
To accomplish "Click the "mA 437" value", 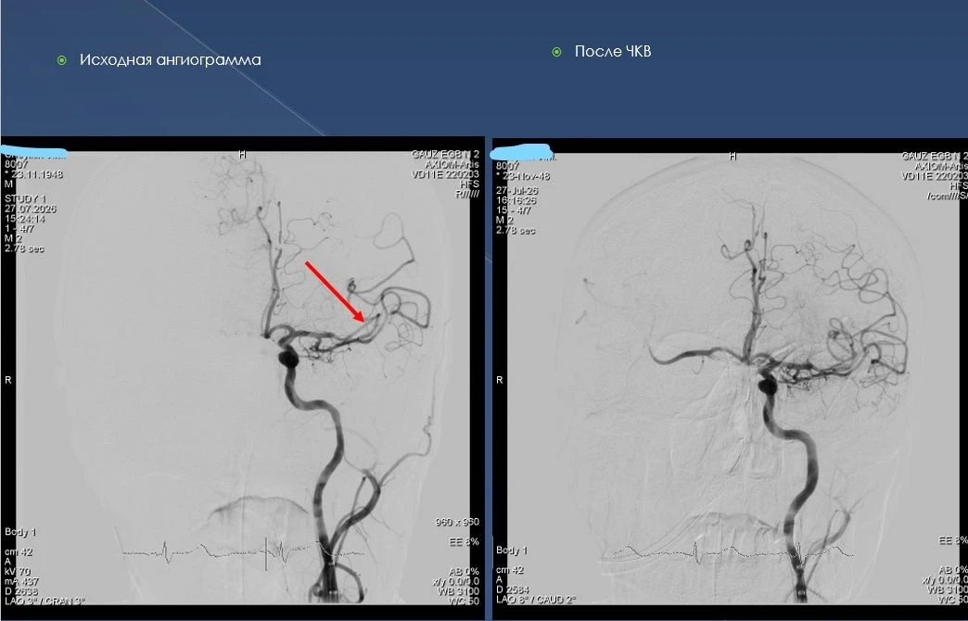I will [21, 581].
